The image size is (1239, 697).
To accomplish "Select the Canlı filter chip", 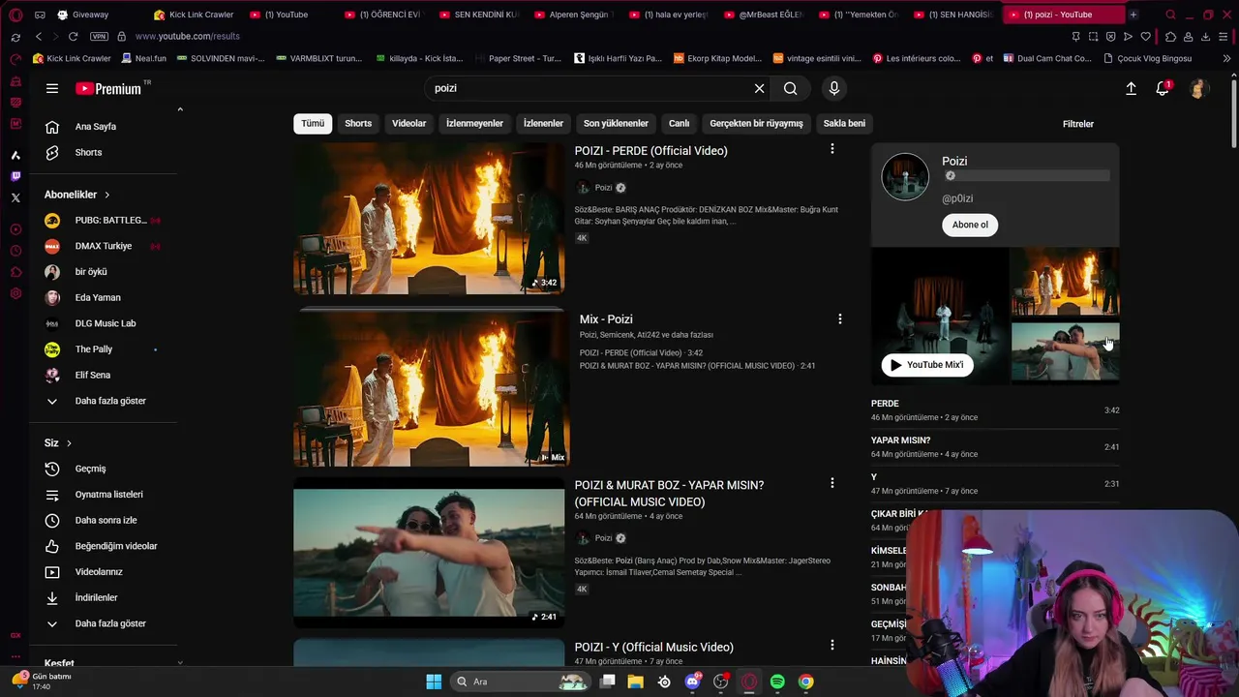I will click(x=680, y=123).
